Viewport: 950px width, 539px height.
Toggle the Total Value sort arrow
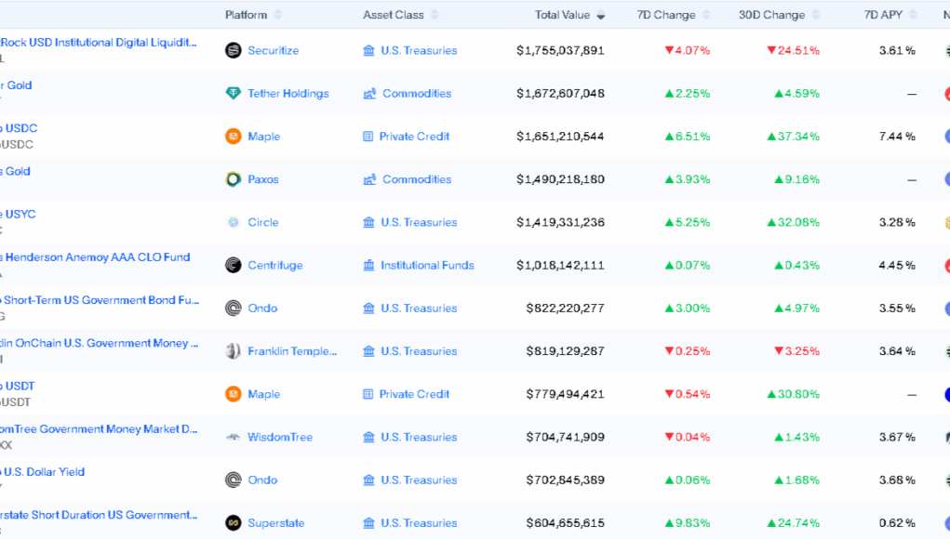tap(601, 15)
